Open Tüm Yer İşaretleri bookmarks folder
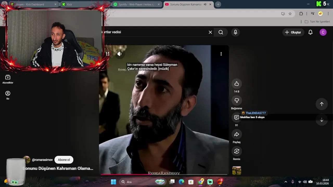 point(317,22)
